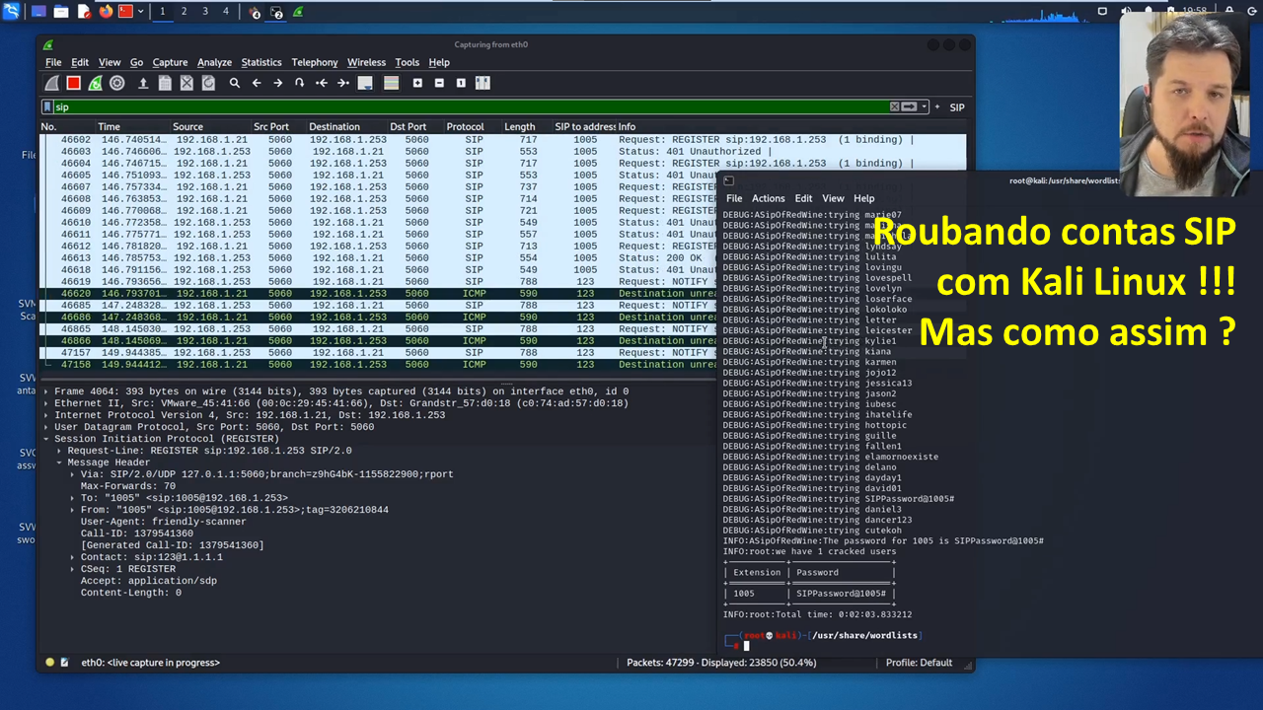Open the terminal View menu
Screen dimensions: 1263x710
[834, 198]
